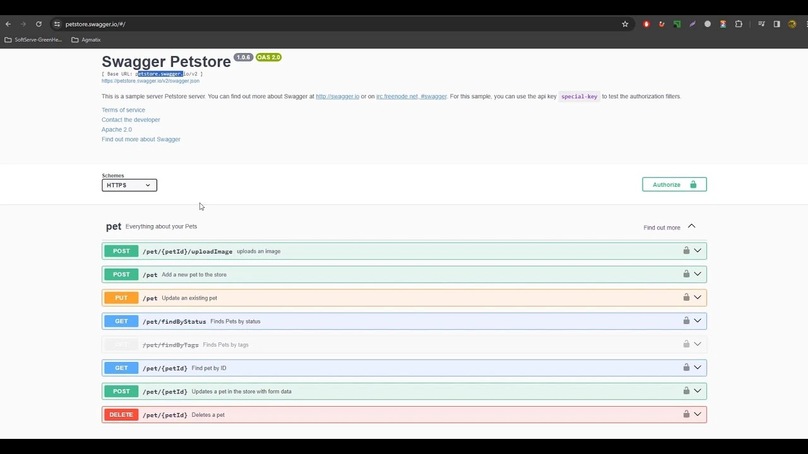This screenshot has width=808, height=454.
Task: Click the browser back arrow
Action: [x=8, y=24]
